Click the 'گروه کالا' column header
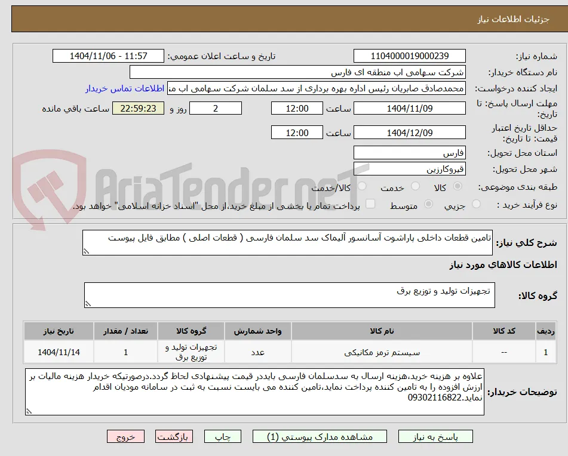Viewport: 568px width, 456px height. tap(191, 331)
